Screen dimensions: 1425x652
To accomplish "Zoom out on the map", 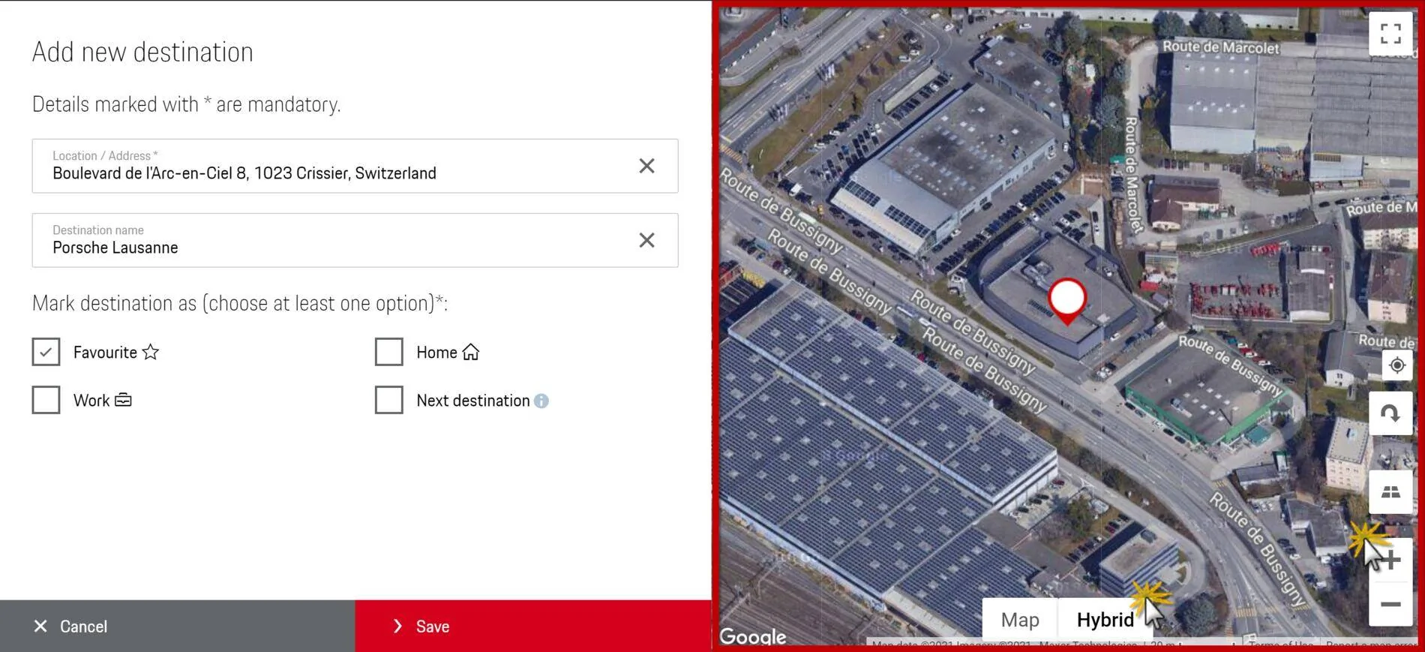I will [1390, 604].
